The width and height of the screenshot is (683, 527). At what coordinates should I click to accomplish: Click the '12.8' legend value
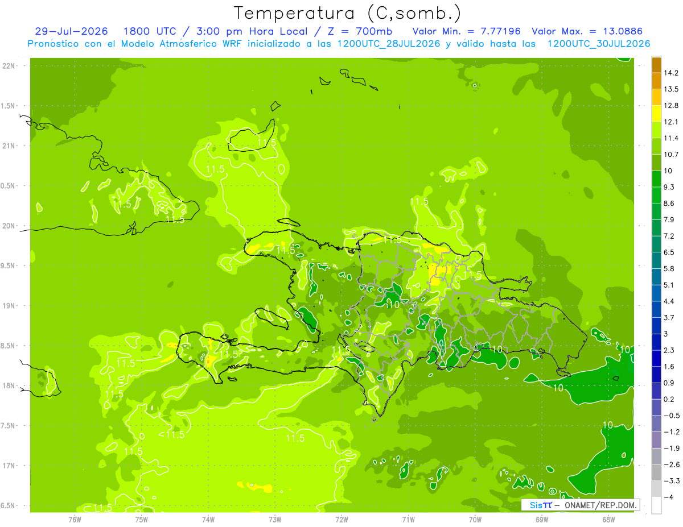tap(672, 106)
